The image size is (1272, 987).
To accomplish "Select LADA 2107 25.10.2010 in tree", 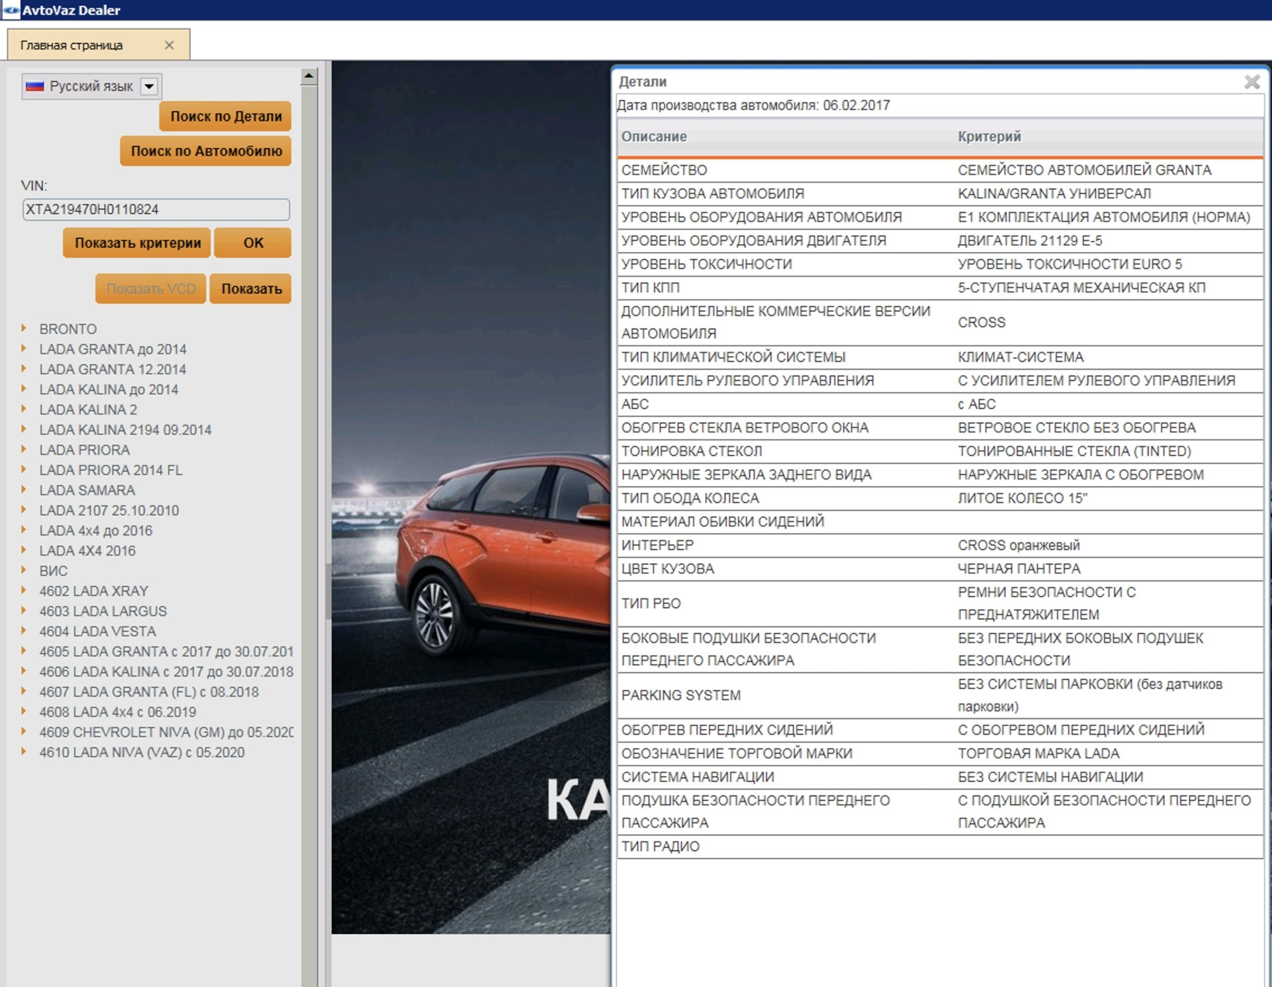I will coord(109,510).
